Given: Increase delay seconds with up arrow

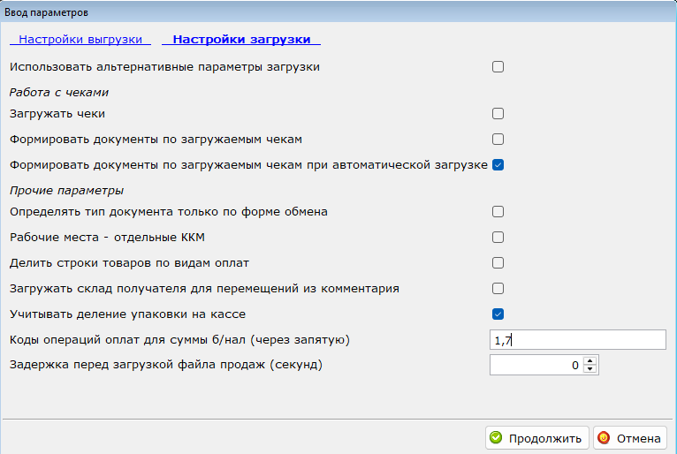Looking at the screenshot, I should 590,360.
